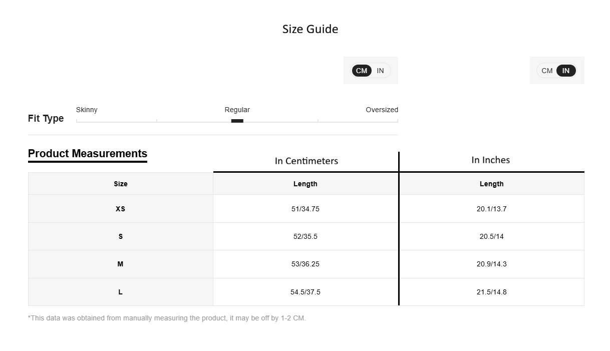Select CM on the left unit toggle
The image size is (610, 351).
(362, 71)
